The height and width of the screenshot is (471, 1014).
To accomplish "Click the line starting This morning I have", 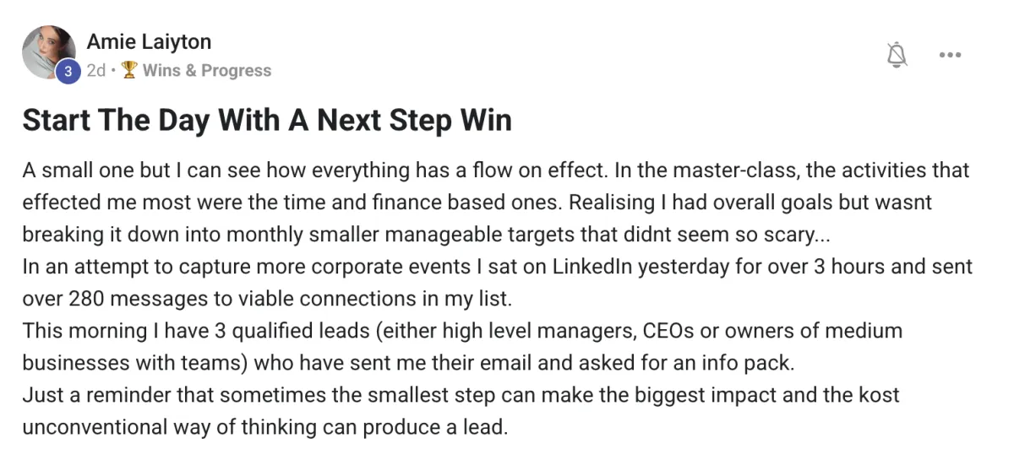I will coord(462,347).
